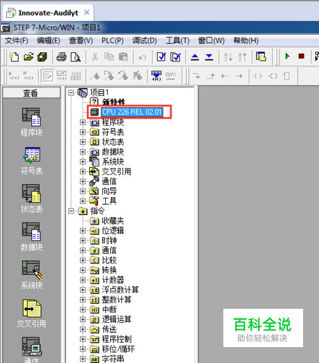Compile program with the single check icon

coord(161,57)
